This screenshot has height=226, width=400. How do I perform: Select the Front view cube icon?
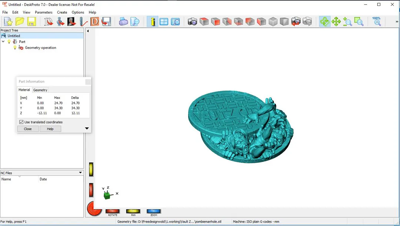(216, 22)
